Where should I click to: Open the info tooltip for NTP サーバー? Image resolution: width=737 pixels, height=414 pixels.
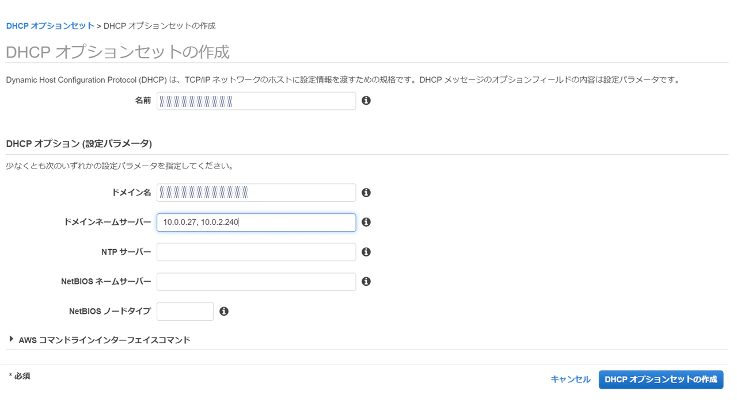(366, 252)
